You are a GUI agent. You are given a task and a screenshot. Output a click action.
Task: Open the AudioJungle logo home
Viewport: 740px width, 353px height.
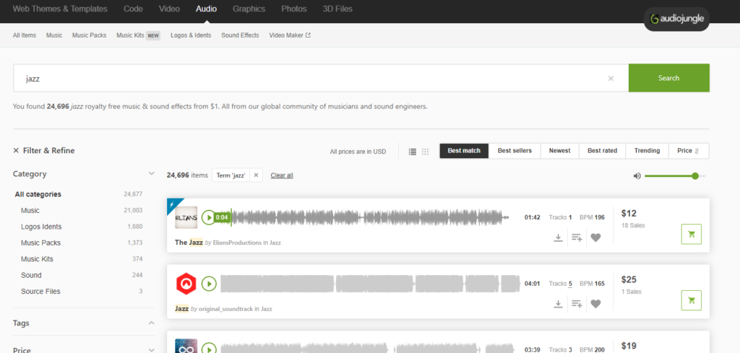[x=676, y=19]
